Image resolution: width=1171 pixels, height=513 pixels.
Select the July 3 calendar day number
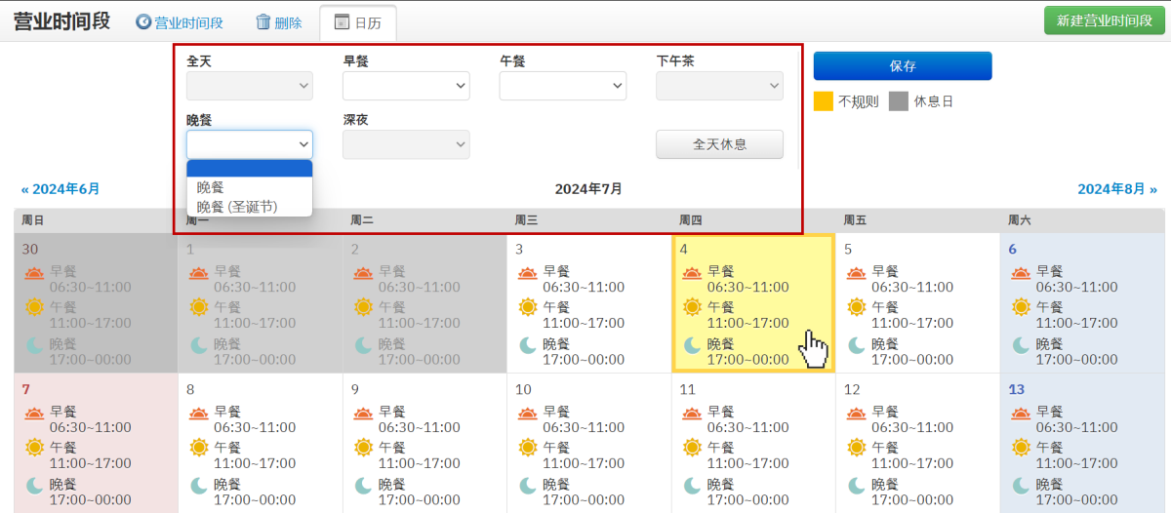(519, 250)
